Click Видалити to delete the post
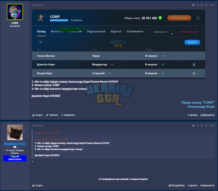This screenshot has width=218, height=191. (68, 115)
